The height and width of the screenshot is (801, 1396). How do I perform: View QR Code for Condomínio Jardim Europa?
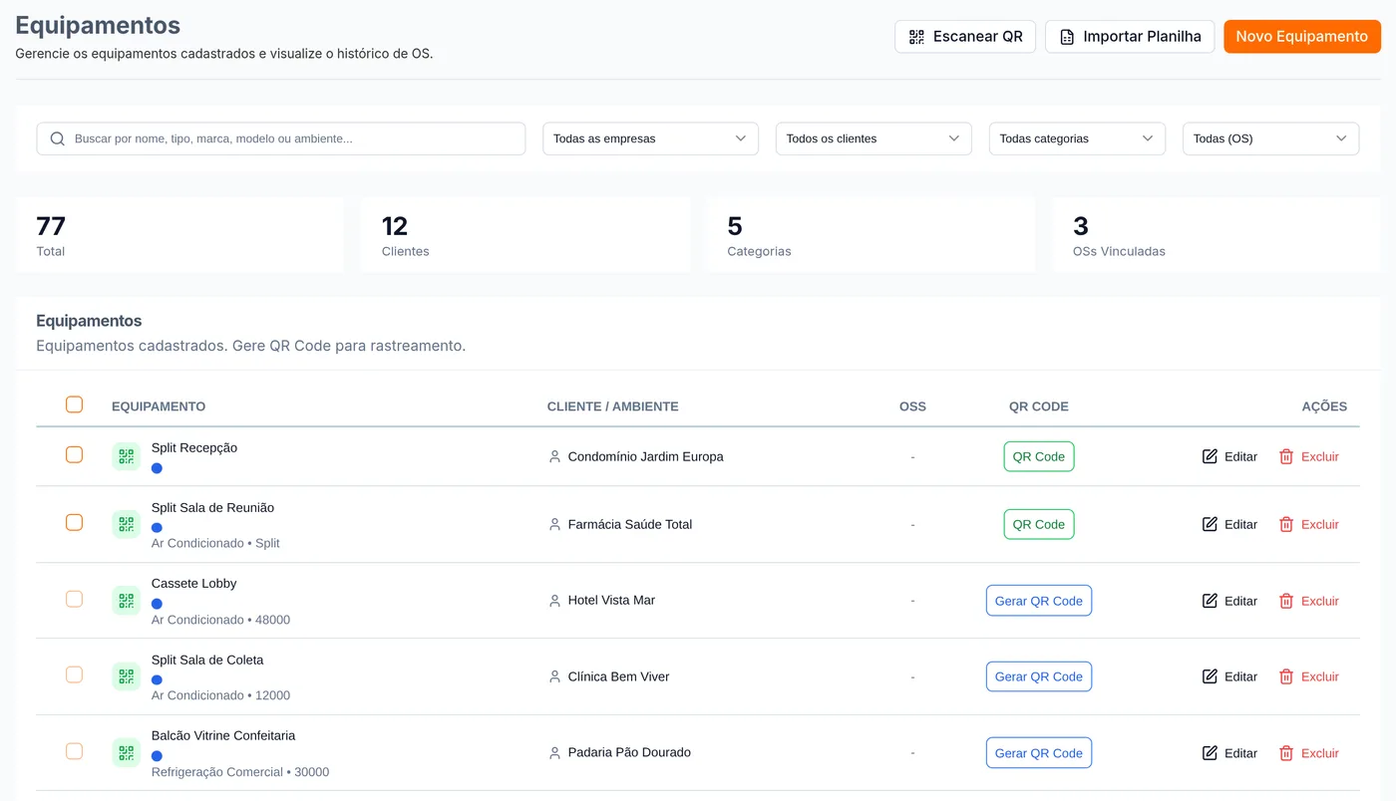[x=1039, y=456]
